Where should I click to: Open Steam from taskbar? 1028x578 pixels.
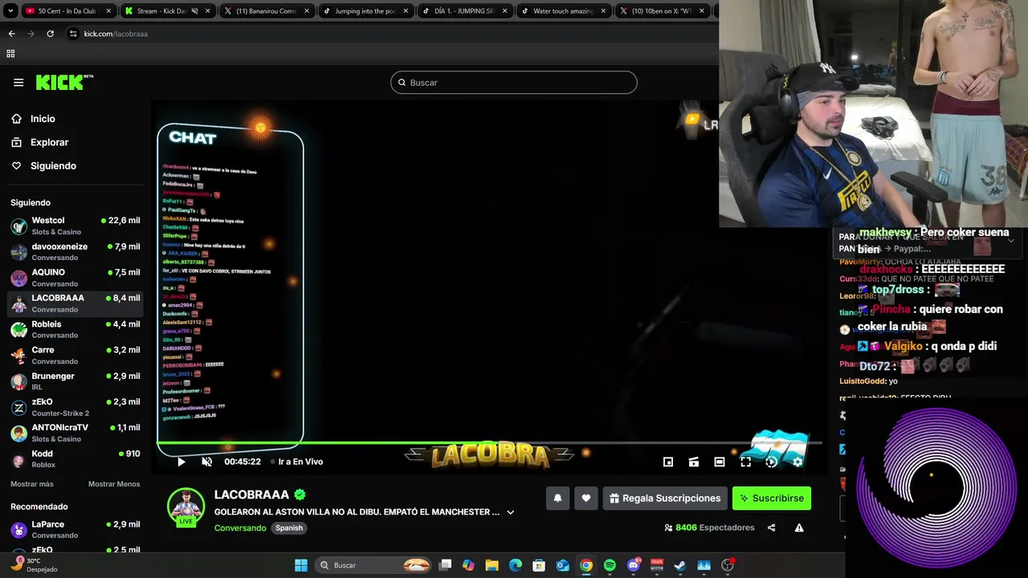680,565
